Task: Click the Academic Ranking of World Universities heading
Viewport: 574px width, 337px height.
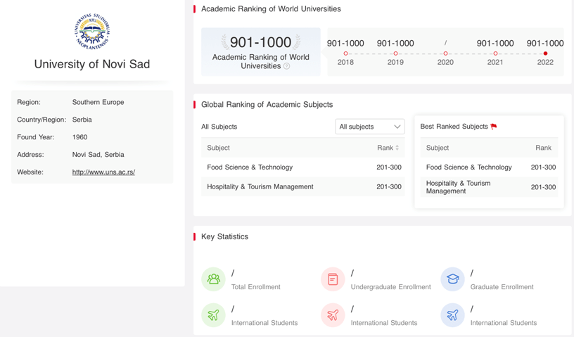Action: [271, 8]
